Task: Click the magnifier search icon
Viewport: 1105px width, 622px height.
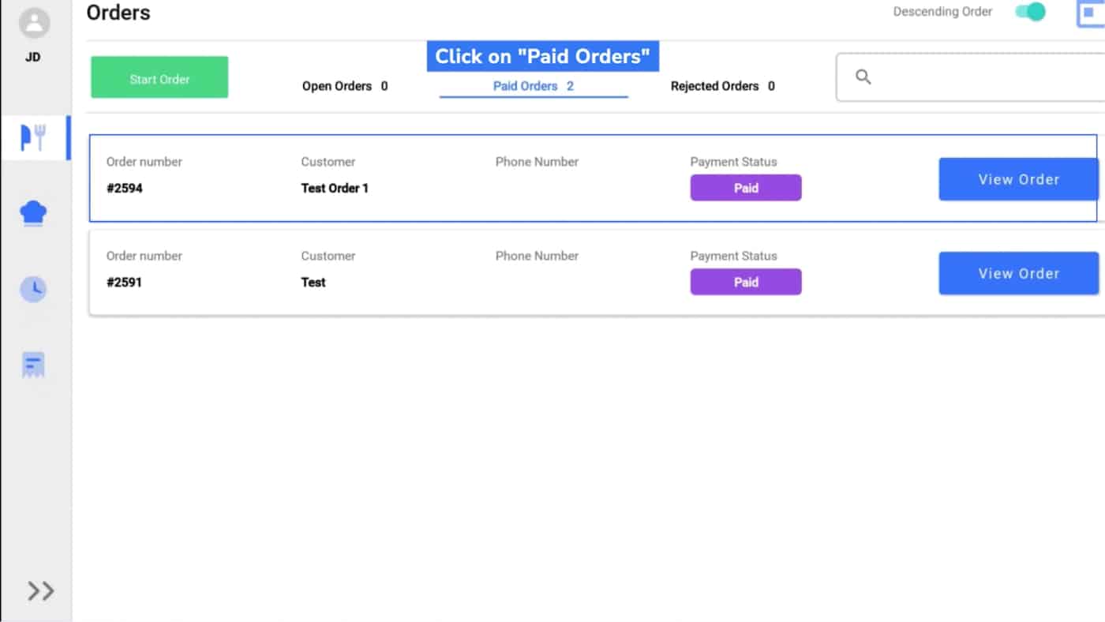Action: pos(863,77)
